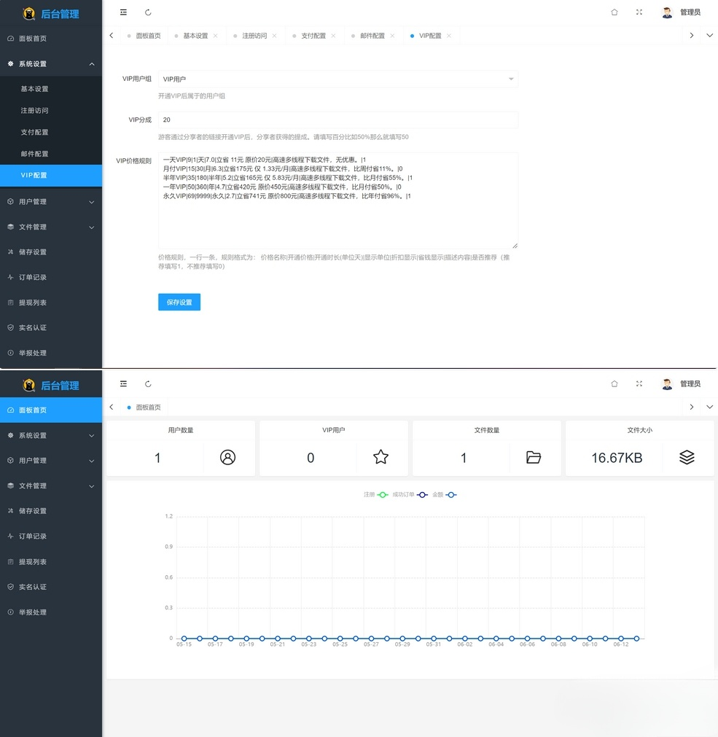Switch to 面板首页 tab in top panel
718x737 pixels.
pos(144,36)
